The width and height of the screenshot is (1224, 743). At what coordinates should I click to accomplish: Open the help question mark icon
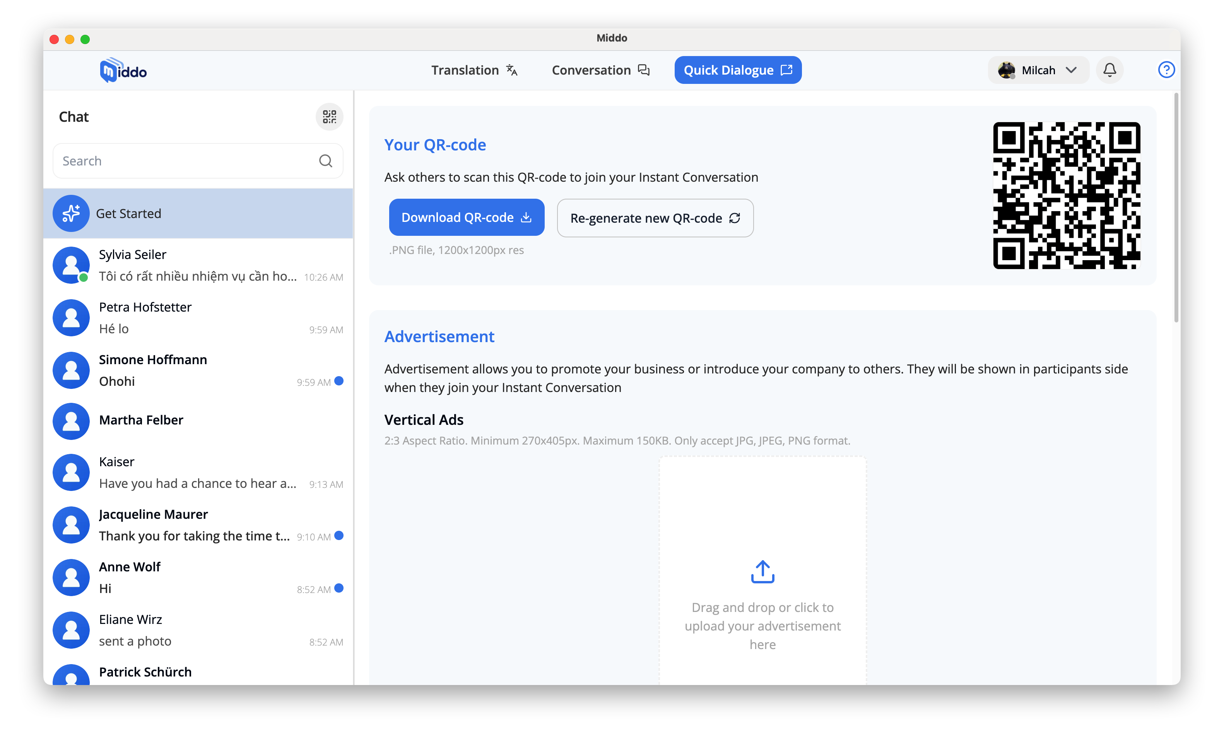(1166, 70)
